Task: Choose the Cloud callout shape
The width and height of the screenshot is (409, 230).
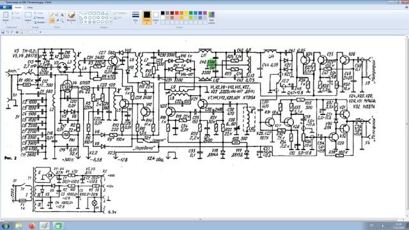Action: [x=107, y=22]
